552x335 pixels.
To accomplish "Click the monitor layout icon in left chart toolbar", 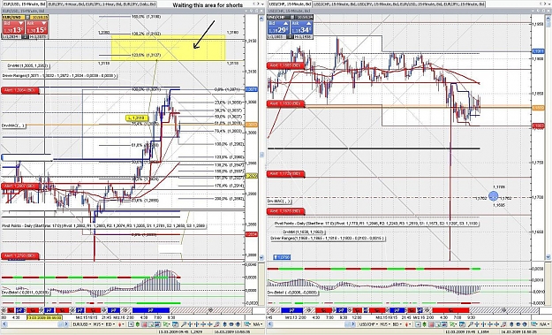I will point(246,324).
